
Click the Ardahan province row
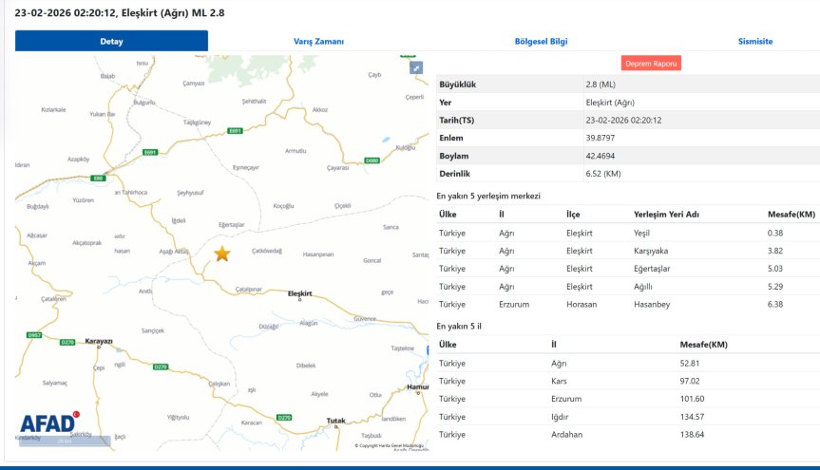tap(628, 435)
